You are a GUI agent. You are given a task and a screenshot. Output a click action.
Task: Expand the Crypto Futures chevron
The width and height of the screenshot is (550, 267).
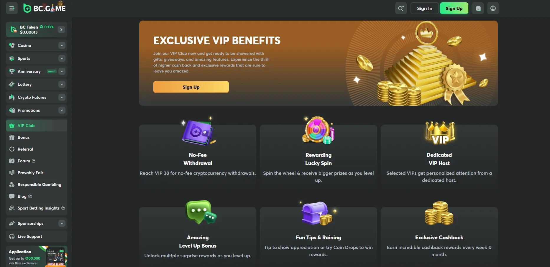pos(62,97)
